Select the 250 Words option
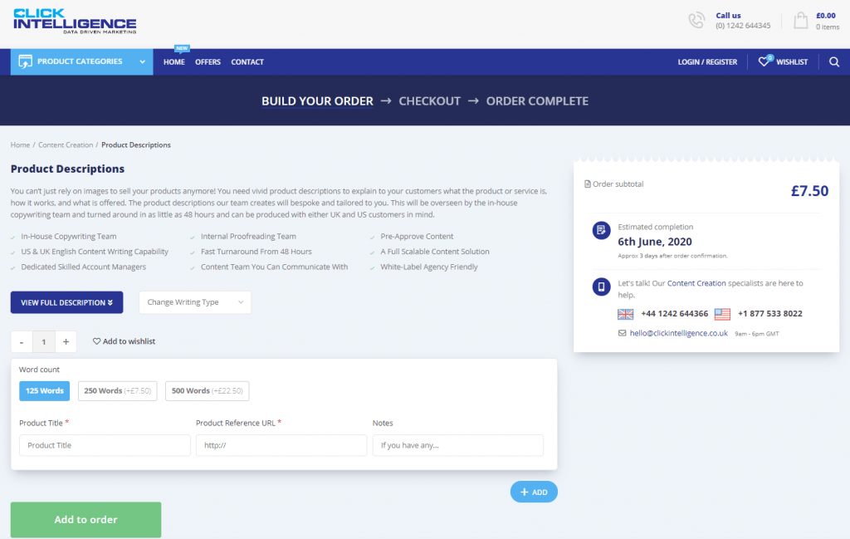The image size is (850, 539). 116,390
